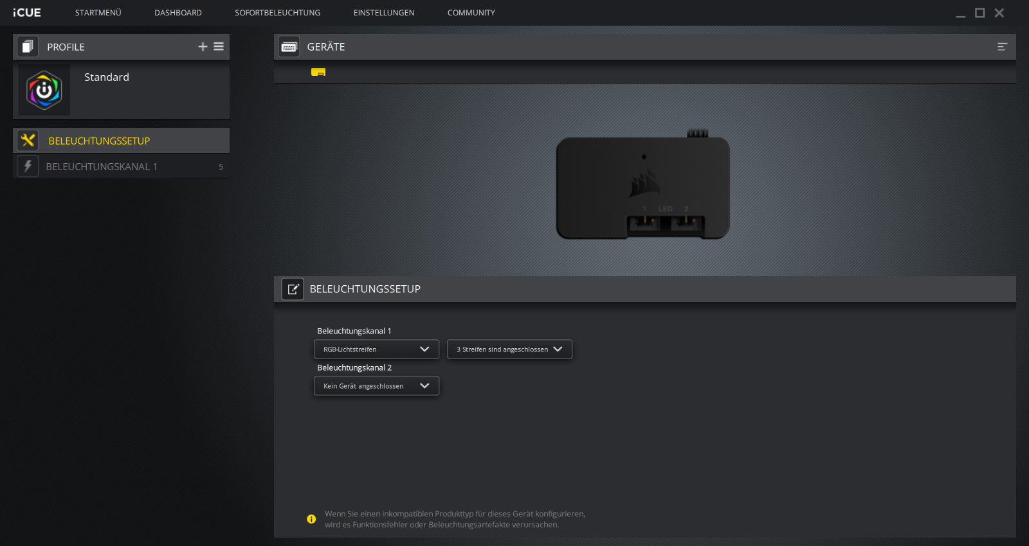
Task: Open the profiles list menu icon
Action: pos(219,46)
